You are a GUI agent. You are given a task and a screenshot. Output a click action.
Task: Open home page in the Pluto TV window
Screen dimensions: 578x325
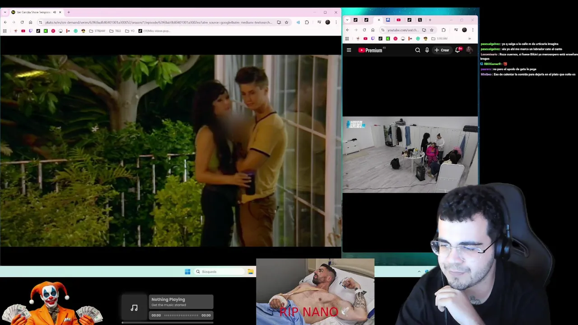30,22
